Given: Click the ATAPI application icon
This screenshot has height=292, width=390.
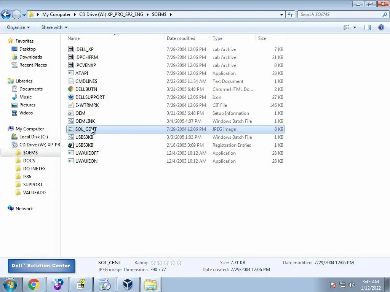Looking at the screenshot, I should [x=71, y=73].
